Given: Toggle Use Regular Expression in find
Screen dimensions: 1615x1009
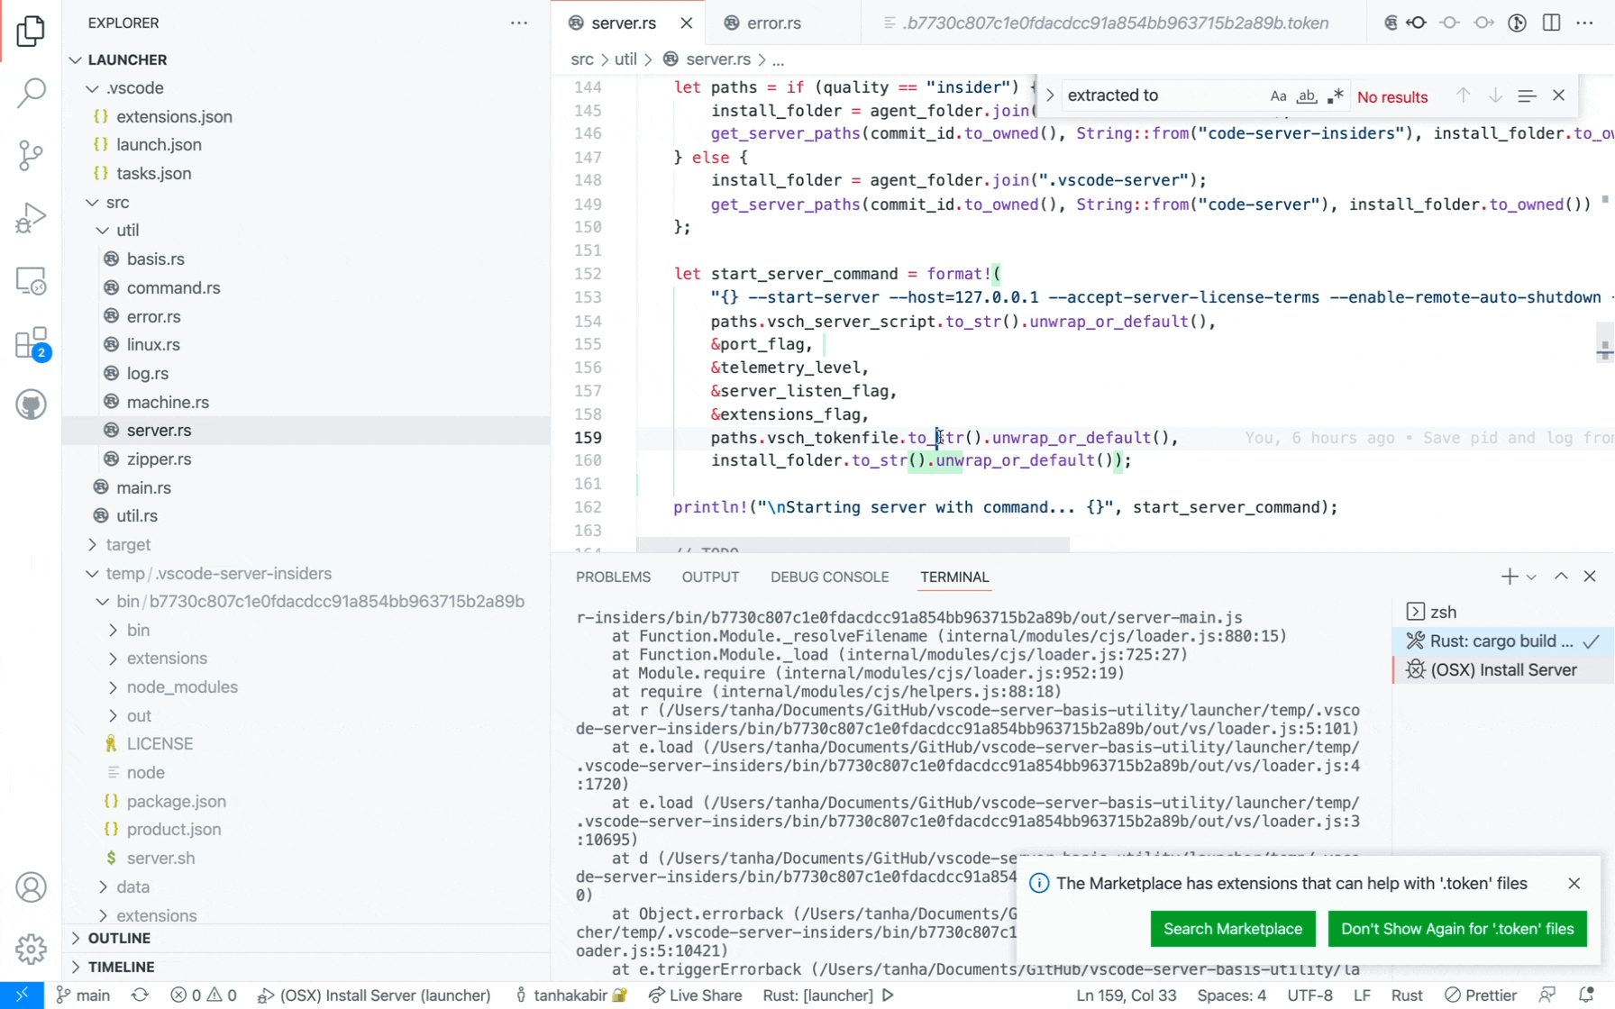Looking at the screenshot, I should 1336,95.
